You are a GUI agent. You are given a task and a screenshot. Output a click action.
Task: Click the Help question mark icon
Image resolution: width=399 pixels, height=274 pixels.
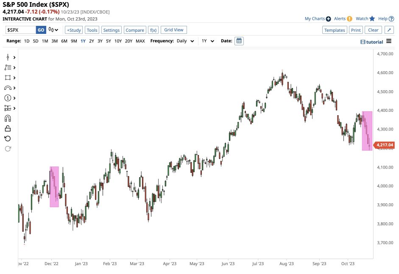[391, 19]
